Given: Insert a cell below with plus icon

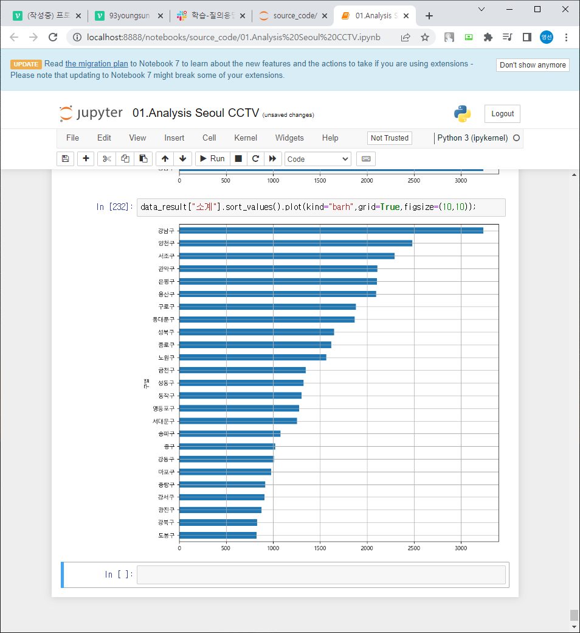Looking at the screenshot, I should click(x=86, y=159).
